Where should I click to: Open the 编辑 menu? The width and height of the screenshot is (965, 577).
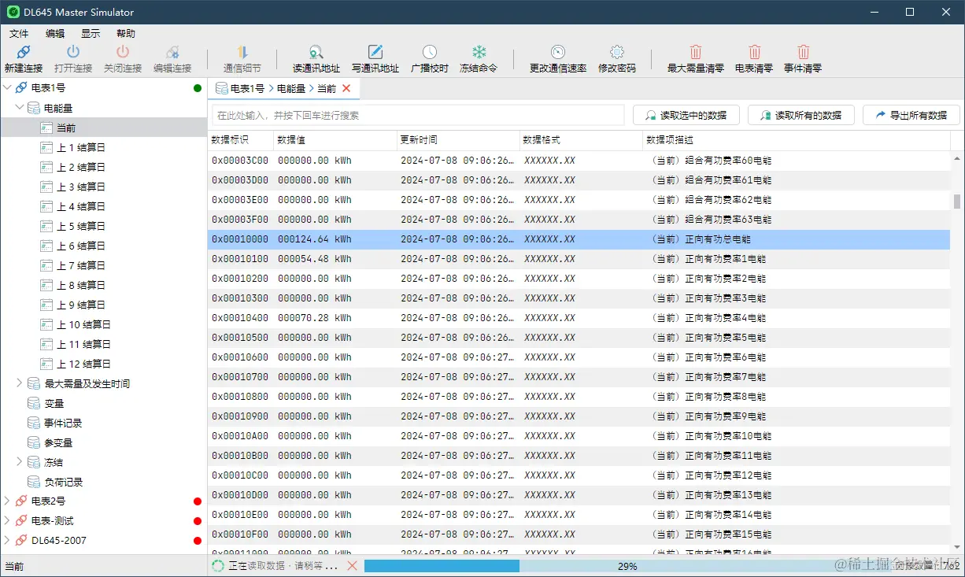[55, 34]
